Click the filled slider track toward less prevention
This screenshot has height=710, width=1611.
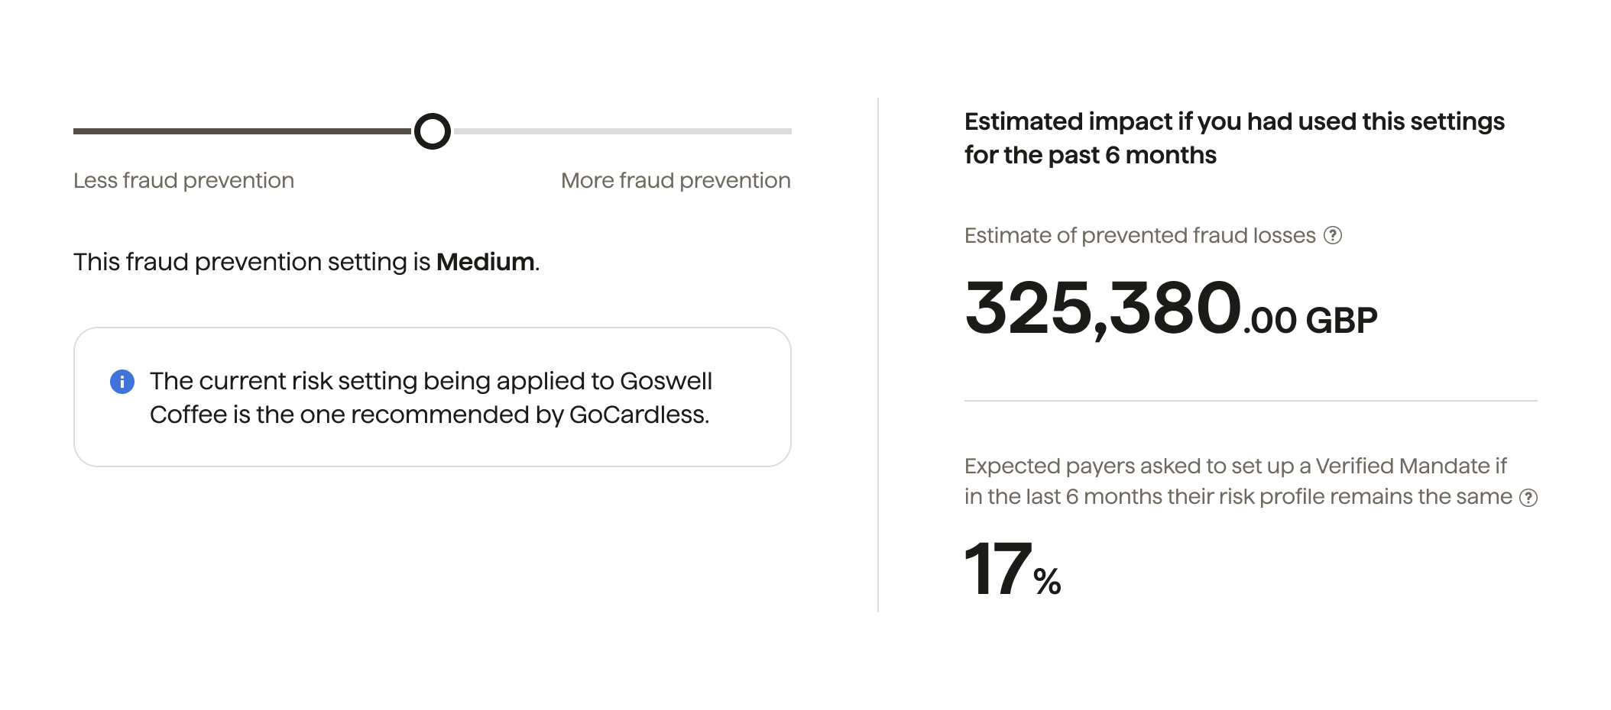(241, 131)
